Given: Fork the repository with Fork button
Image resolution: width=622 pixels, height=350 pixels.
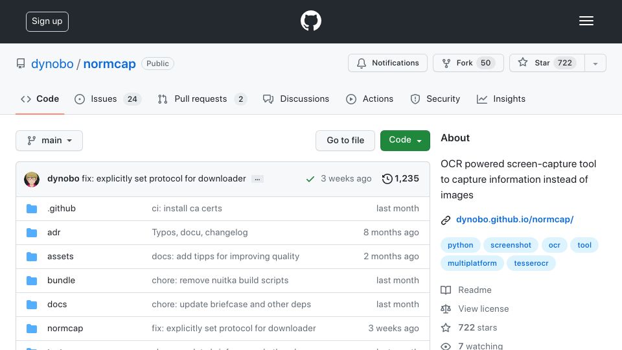Looking at the screenshot, I should point(468,63).
